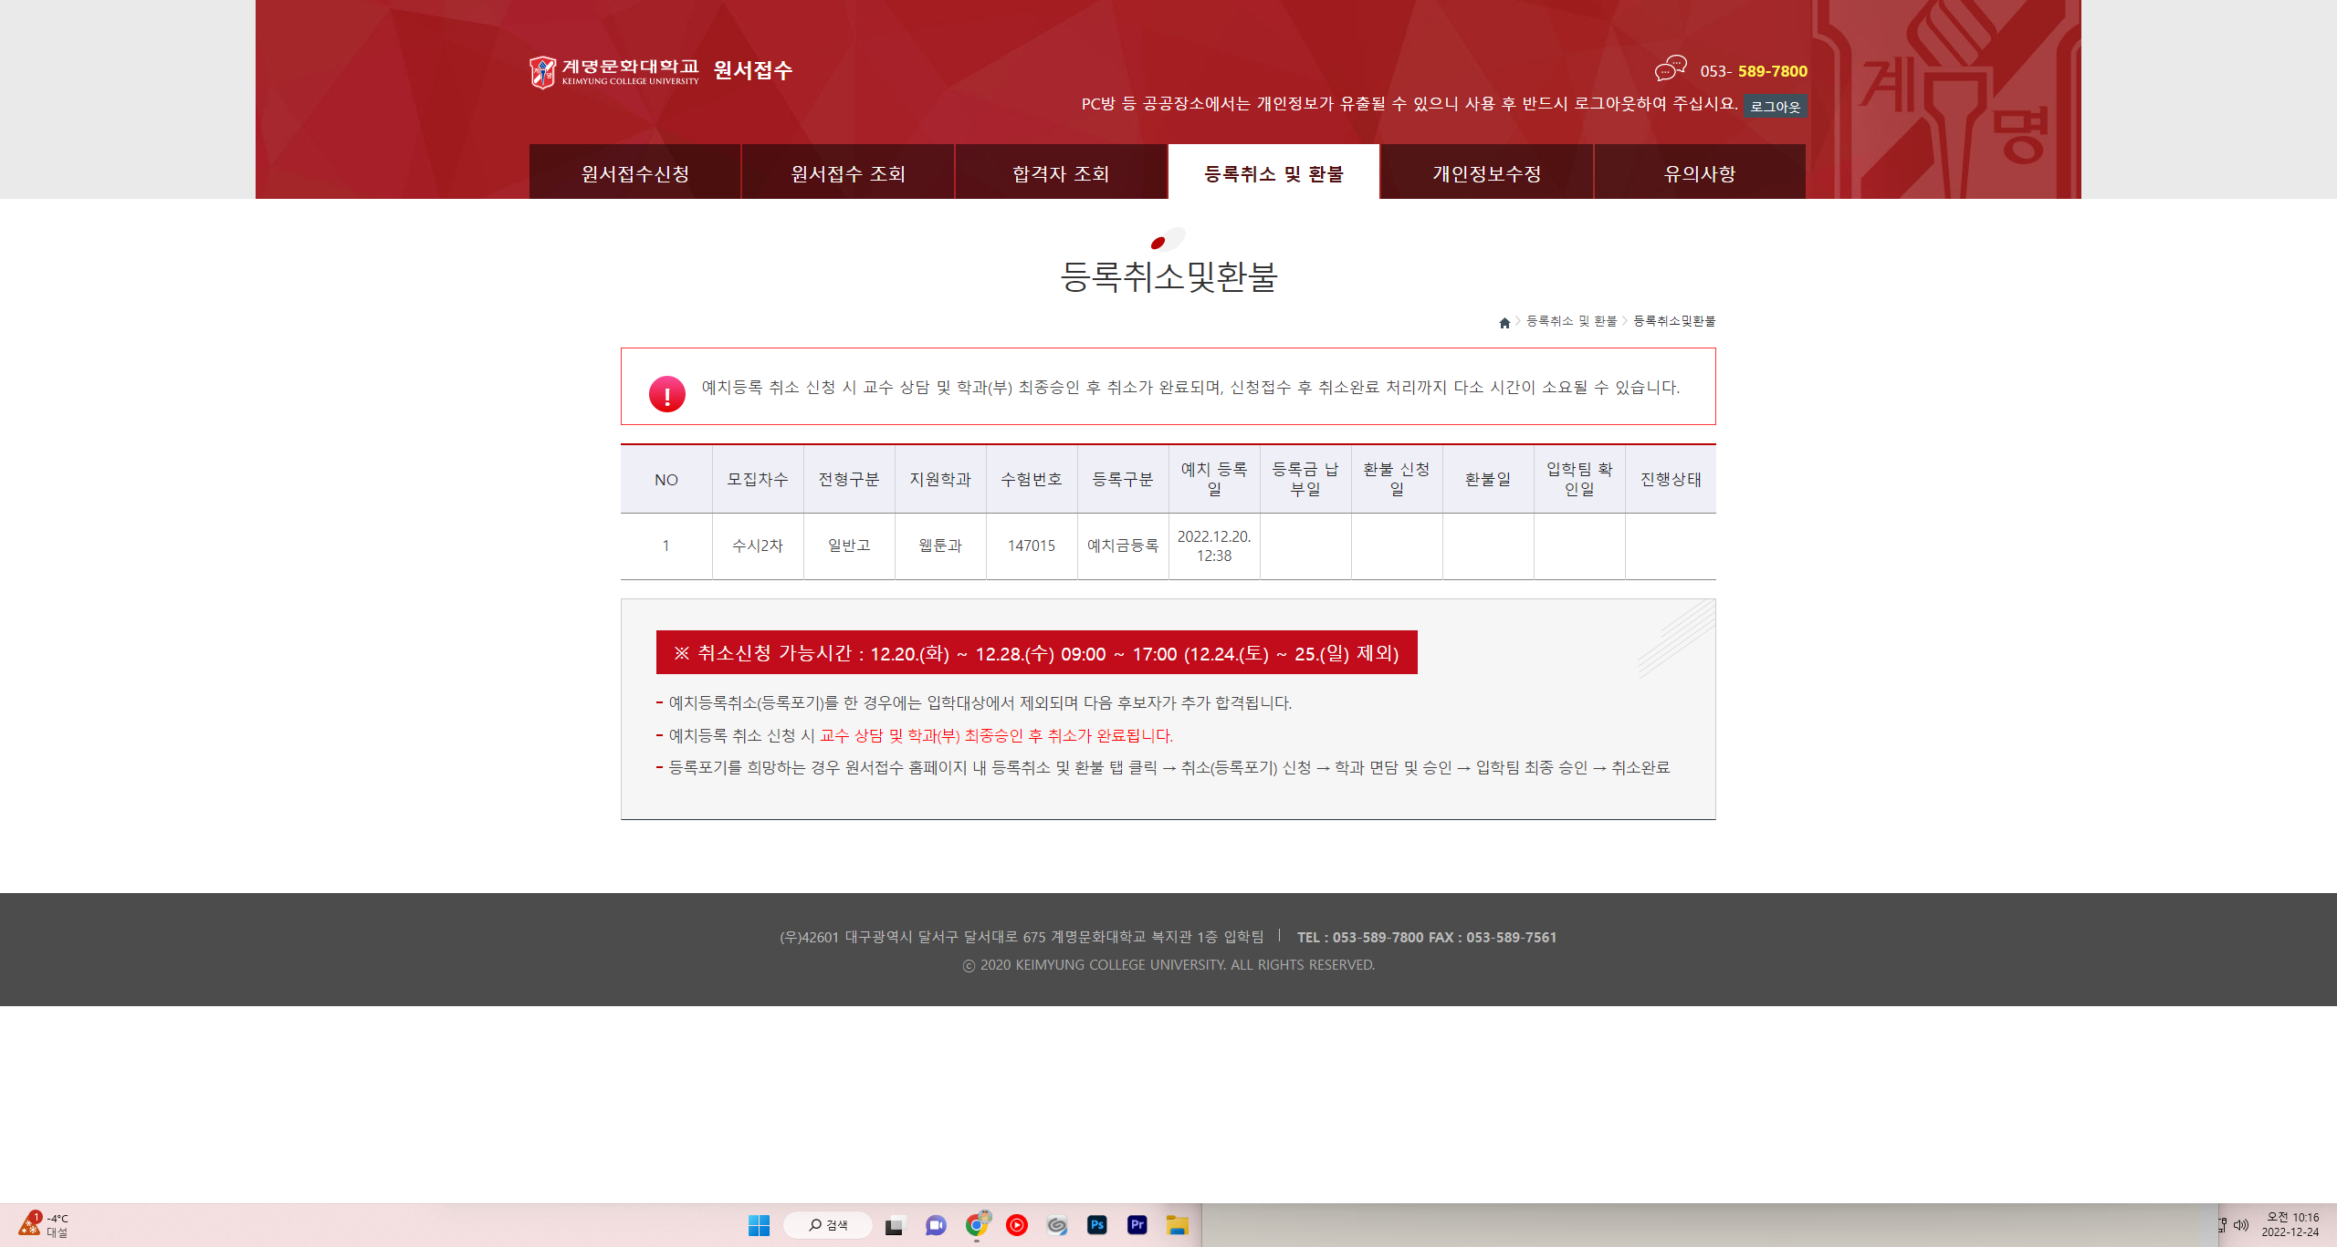Open File Explorer in the taskbar

click(x=1177, y=1225)
